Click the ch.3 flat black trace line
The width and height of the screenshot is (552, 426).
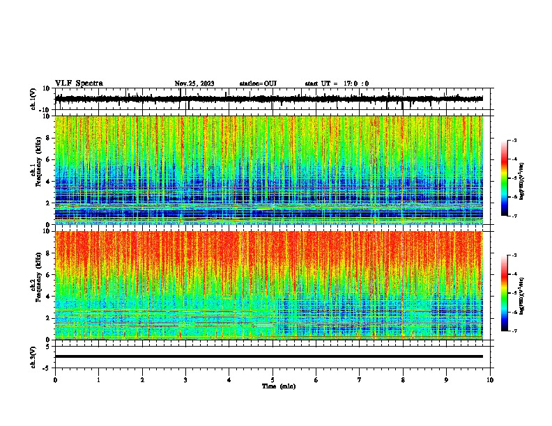[x=269, y=356]
